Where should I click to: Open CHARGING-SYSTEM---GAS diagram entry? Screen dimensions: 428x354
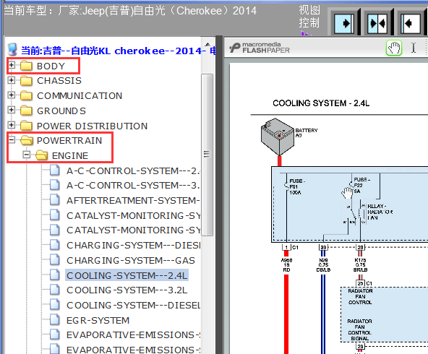[x=131, y=261]
